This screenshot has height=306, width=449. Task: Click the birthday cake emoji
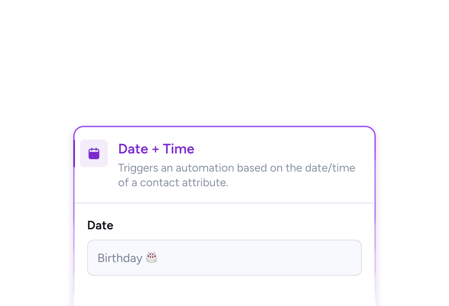[152, 257]
